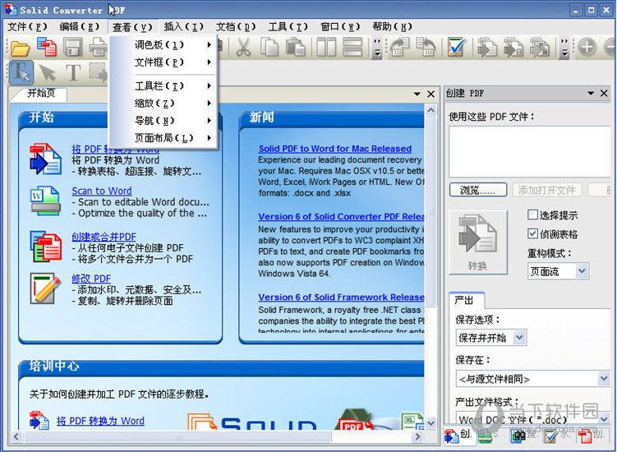Click the 修改 PDF pencil icon
Viewport: 617px width, 452px height.
pos(46,288)
